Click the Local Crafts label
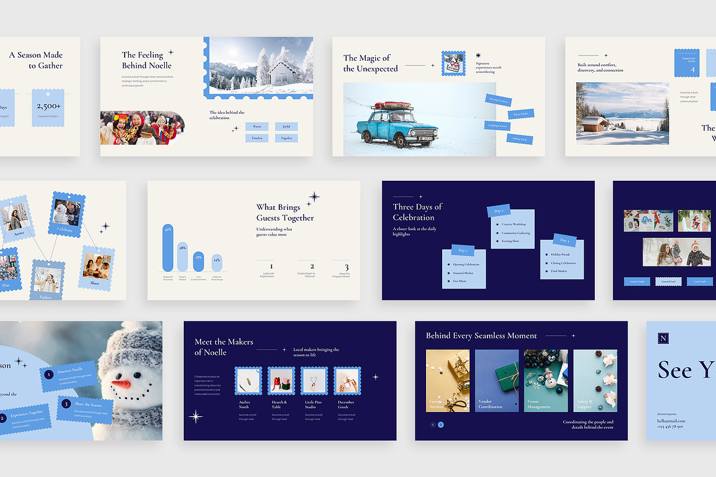Image resolution: width=716 pixels, height=477 pixels. tap(699, 281)
